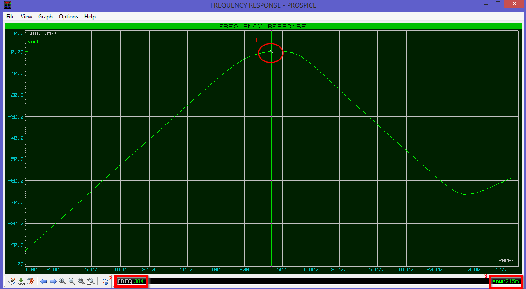Toggle visibility of the vout trace label
Image resolution: width=526 pixels, height=289 pixels.
[x=34, y=41]
